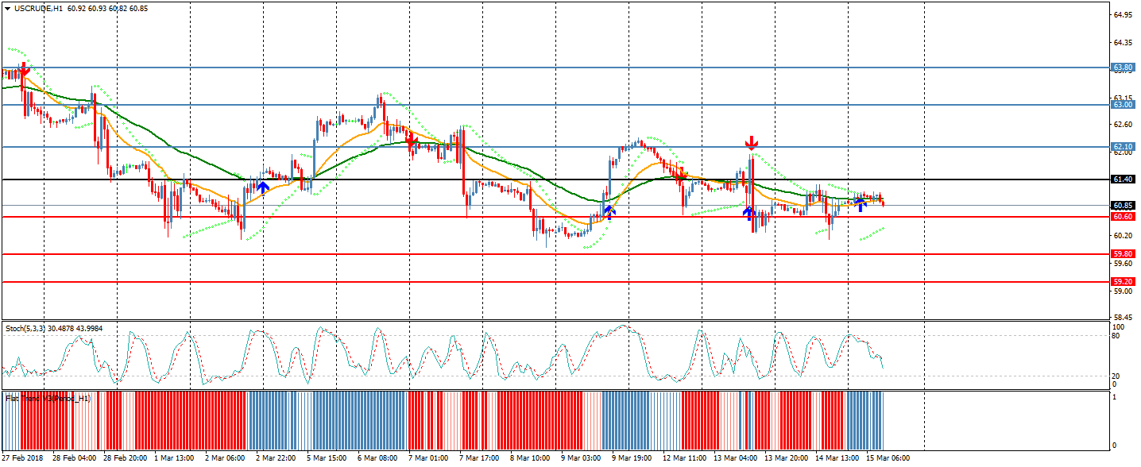Click the 59.80 red level label
The height and width of the screenshot is (467, 1141).
pos(1122,254)
